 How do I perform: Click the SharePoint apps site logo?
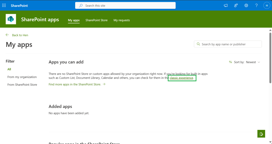[x=11, y=19]
